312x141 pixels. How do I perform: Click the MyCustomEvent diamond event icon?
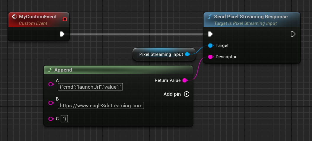click(x=14, y=17)
